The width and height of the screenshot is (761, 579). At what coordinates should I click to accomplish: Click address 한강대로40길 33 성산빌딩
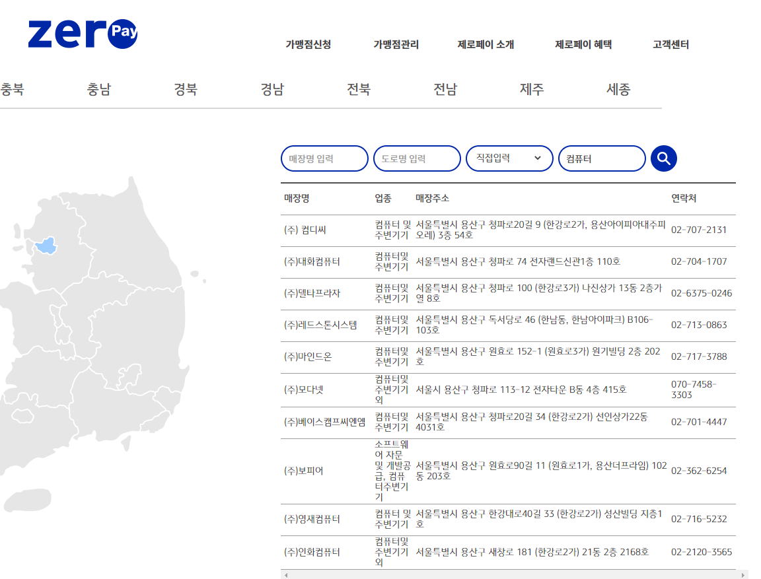(x=539, y=519)
